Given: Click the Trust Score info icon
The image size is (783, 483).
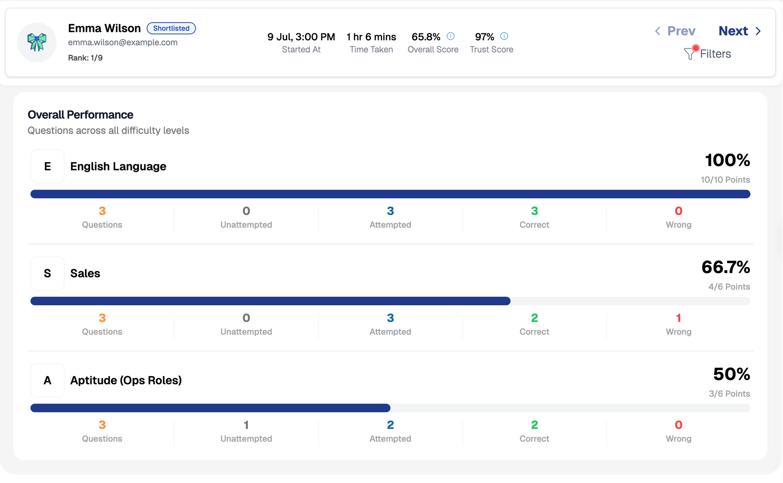Looking at the screenshot, I should coord(504,36).
